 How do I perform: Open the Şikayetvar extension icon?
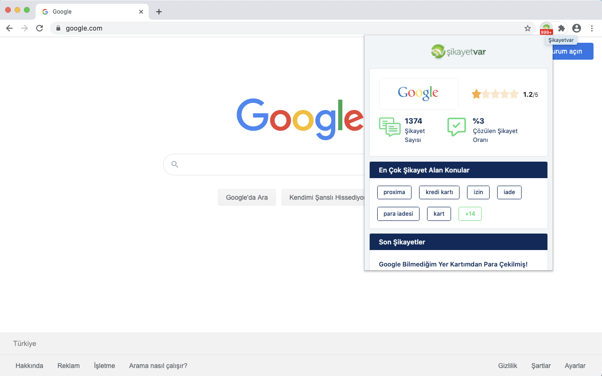546,28
